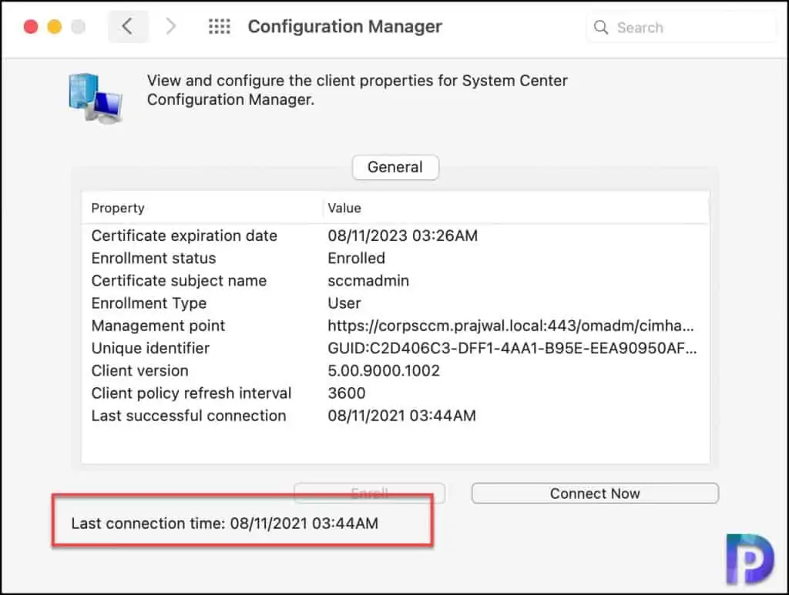This screenshot has width=789, height=595.
Task: Click the description text about client properties
Action: (x=358, y=90)
